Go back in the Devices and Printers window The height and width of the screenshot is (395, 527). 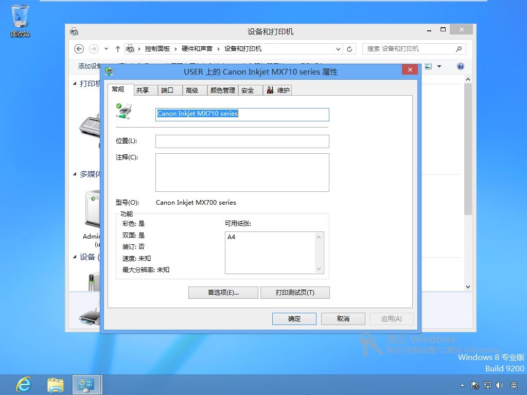click(x=79, y=49)
